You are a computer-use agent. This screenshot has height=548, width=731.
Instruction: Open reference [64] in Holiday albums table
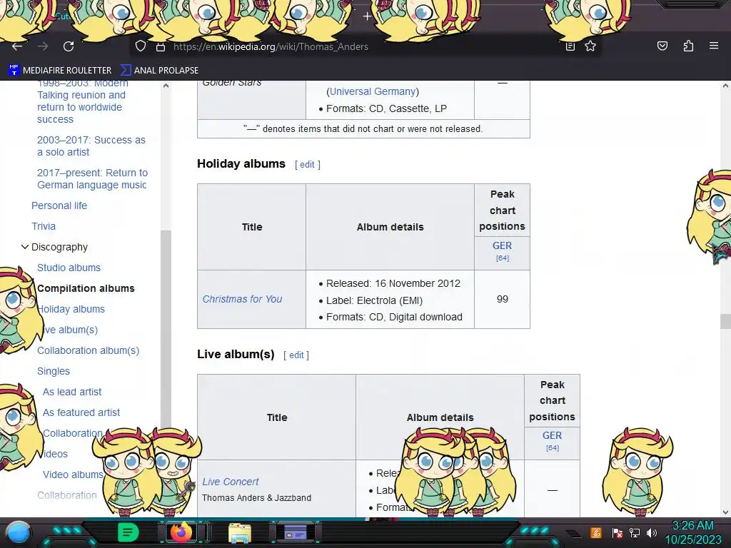502,258
